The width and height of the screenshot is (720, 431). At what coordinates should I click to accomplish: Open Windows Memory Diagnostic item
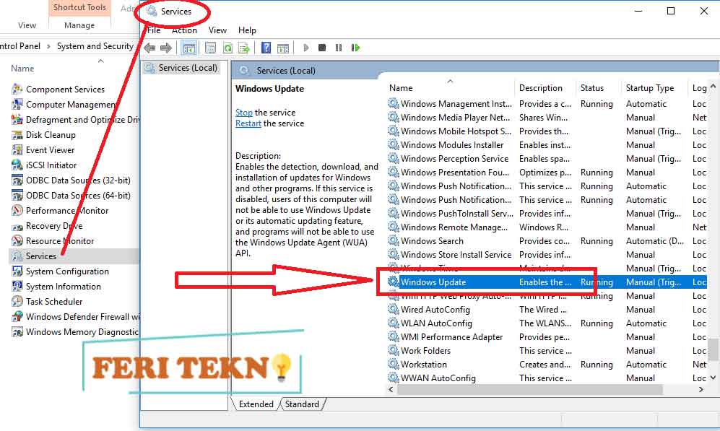[x=75, y=332]
